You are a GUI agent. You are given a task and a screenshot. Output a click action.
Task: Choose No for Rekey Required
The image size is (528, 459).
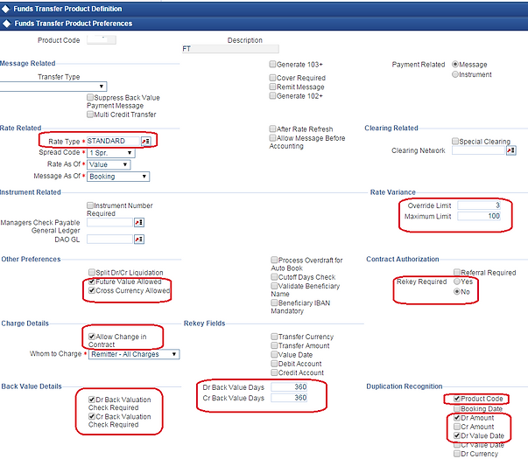point(457,291)
